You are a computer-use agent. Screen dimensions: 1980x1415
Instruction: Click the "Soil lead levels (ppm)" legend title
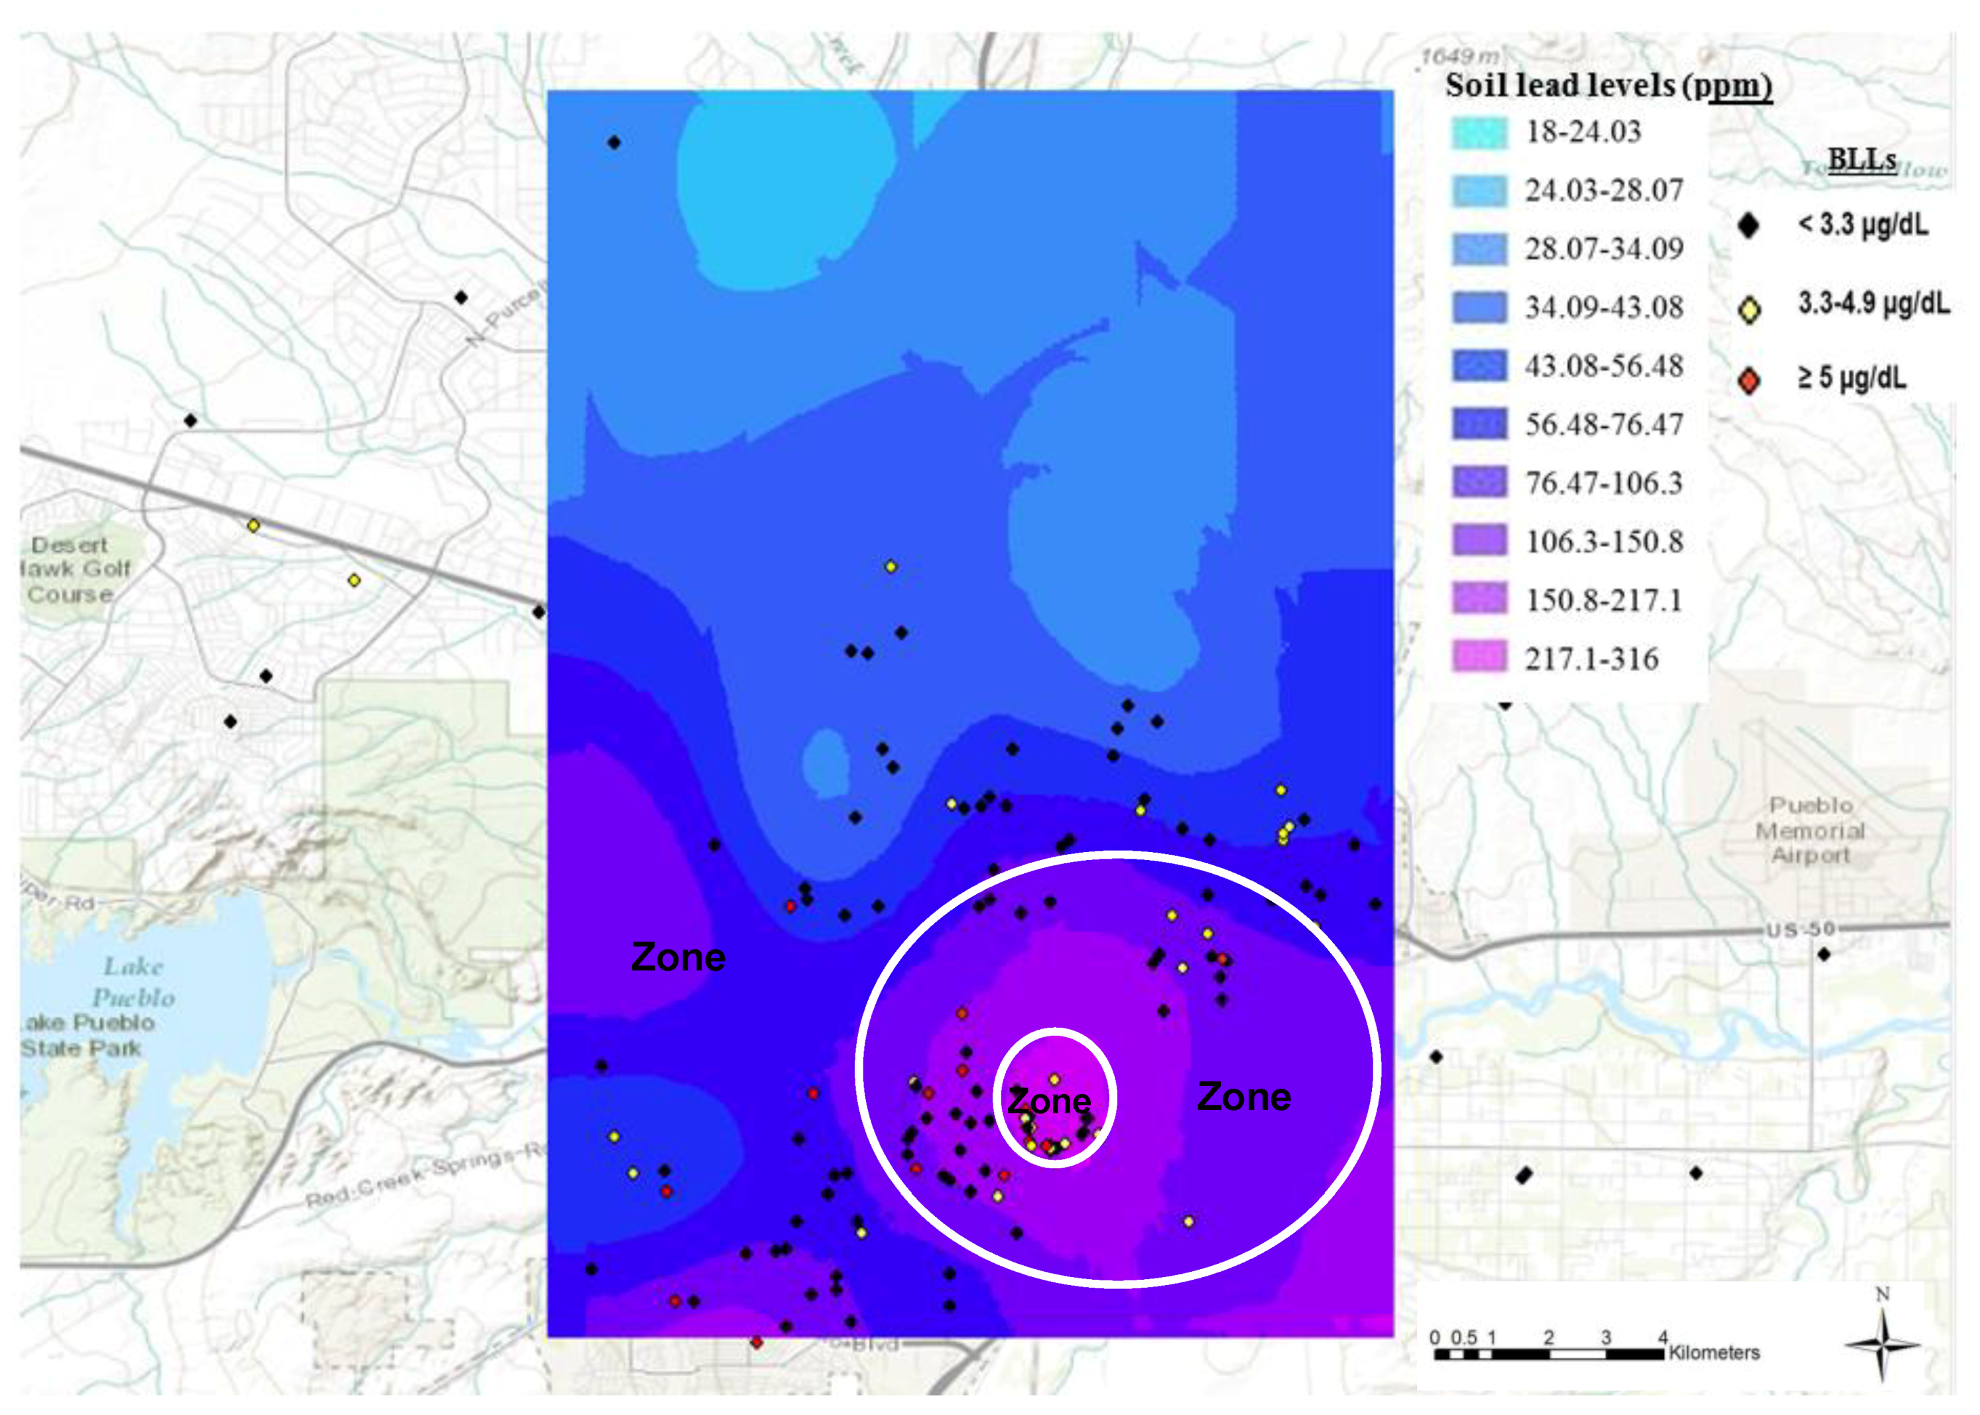pyautogui.click(x=1608, y=86)
